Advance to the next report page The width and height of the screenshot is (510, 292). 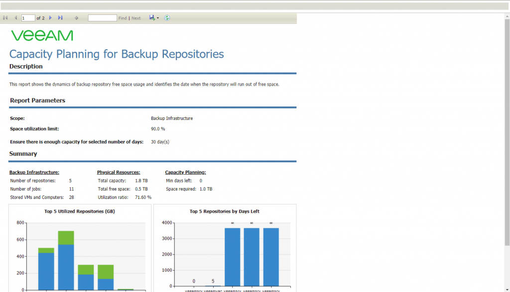coord(50,18)
